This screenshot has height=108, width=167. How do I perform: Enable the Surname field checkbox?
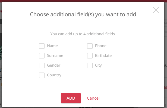click(42, 56)
